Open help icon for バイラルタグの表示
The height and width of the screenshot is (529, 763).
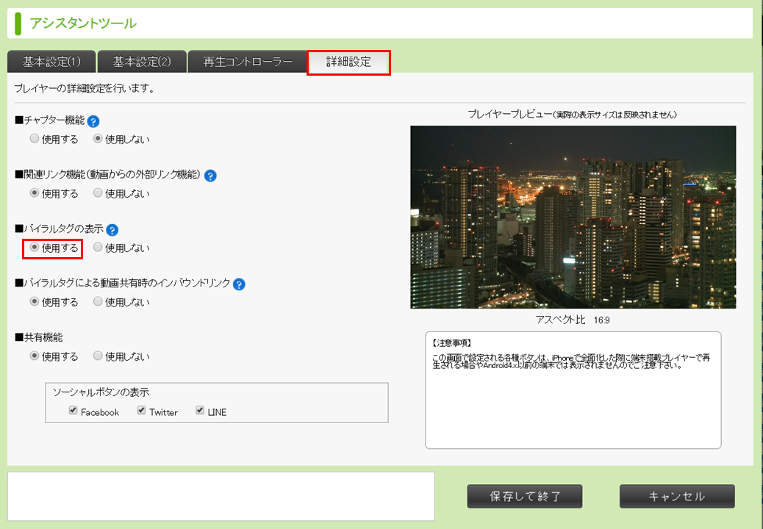(x=112, y=230)
